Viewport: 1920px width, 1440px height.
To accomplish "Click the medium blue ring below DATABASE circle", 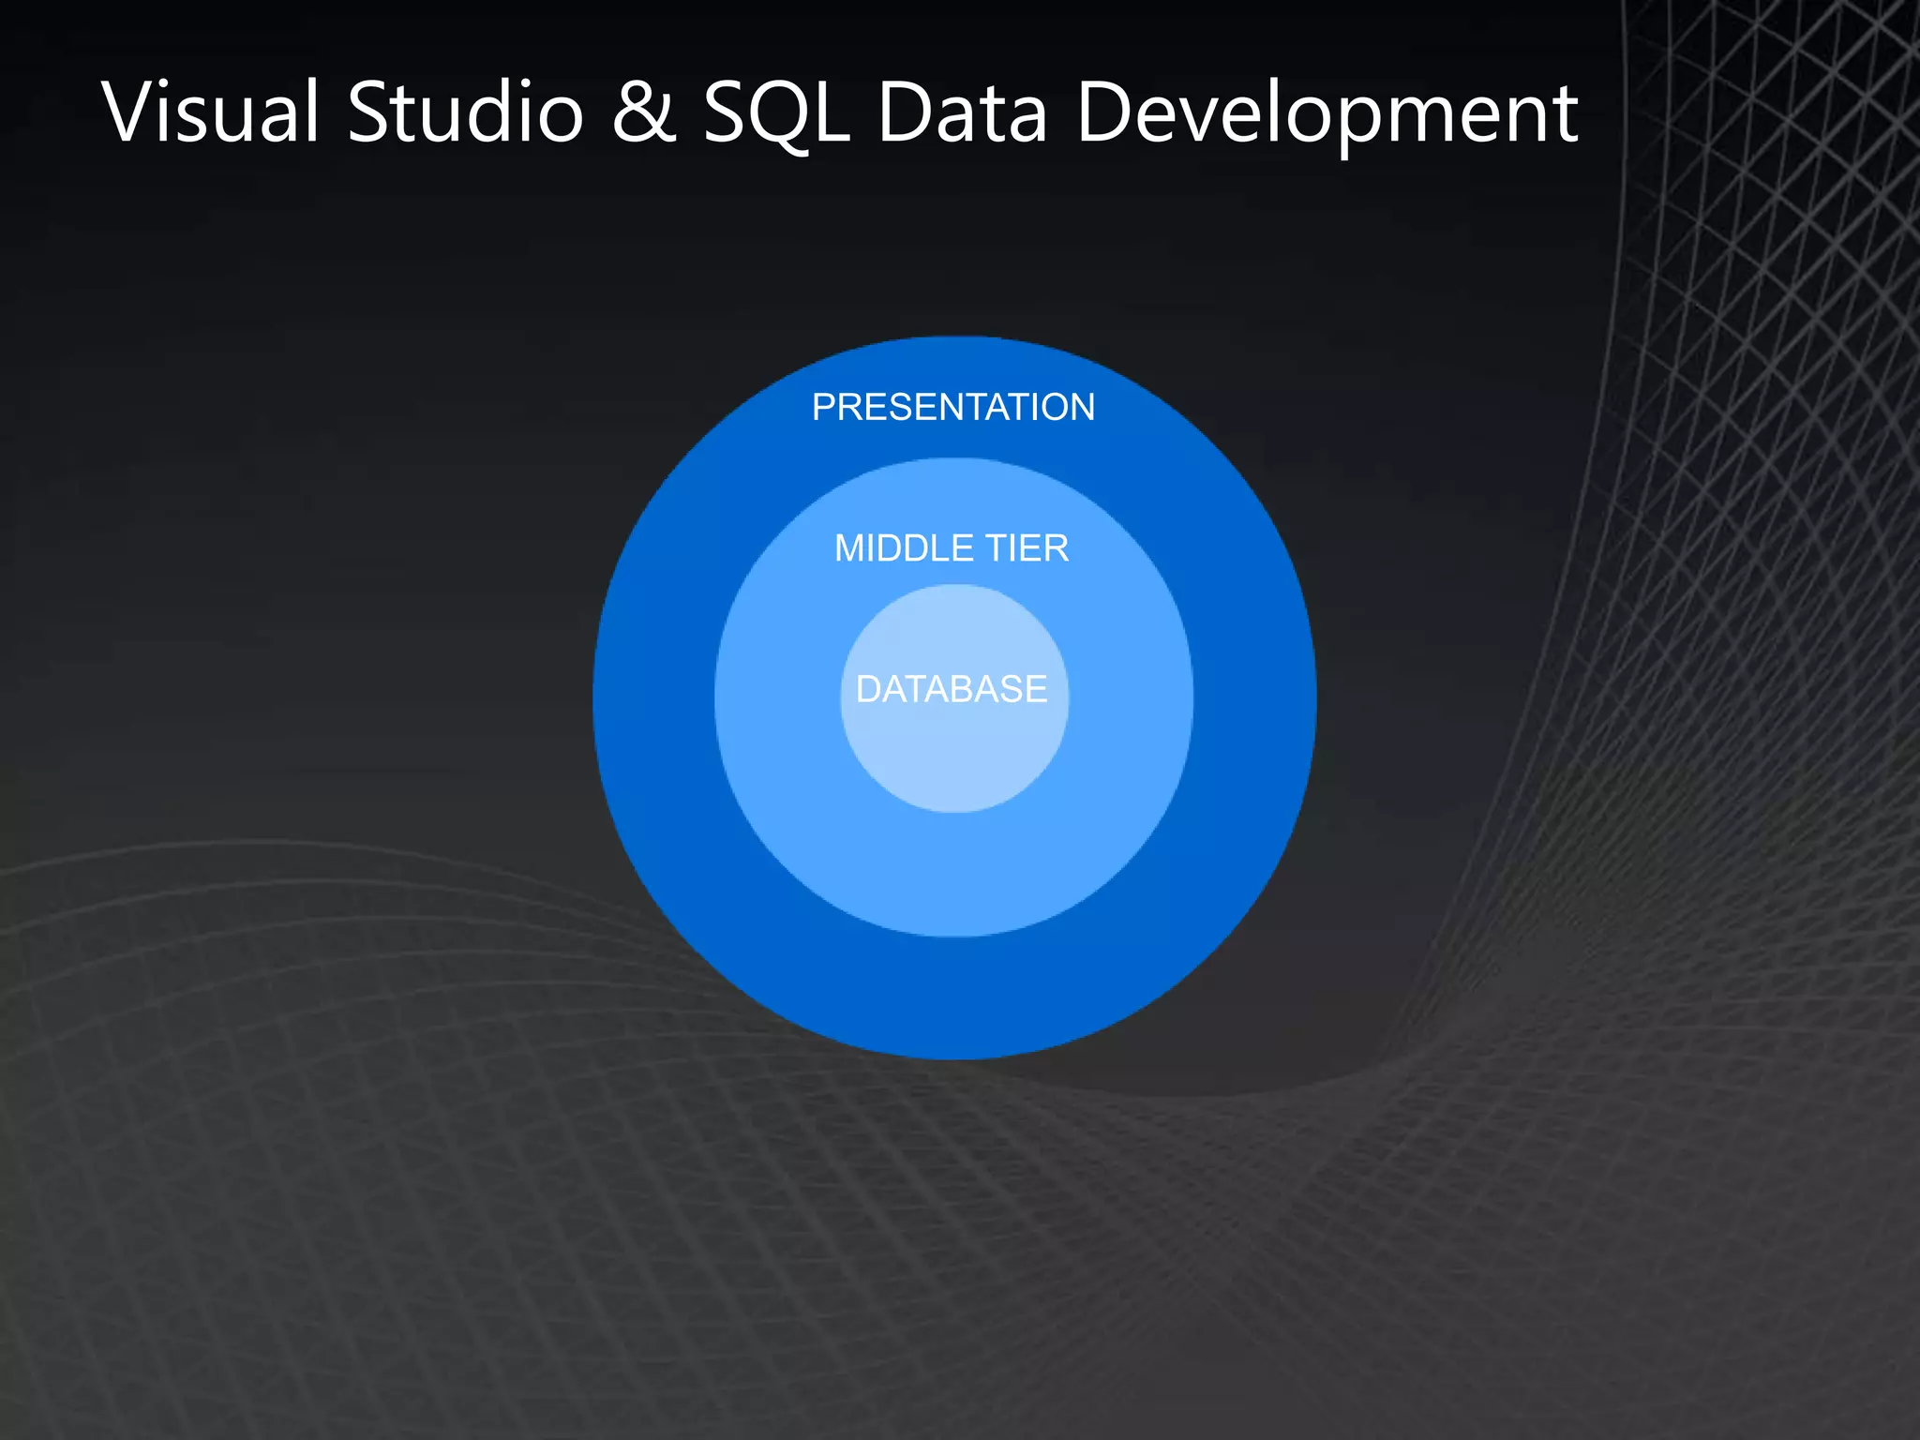I will (954, 874).
